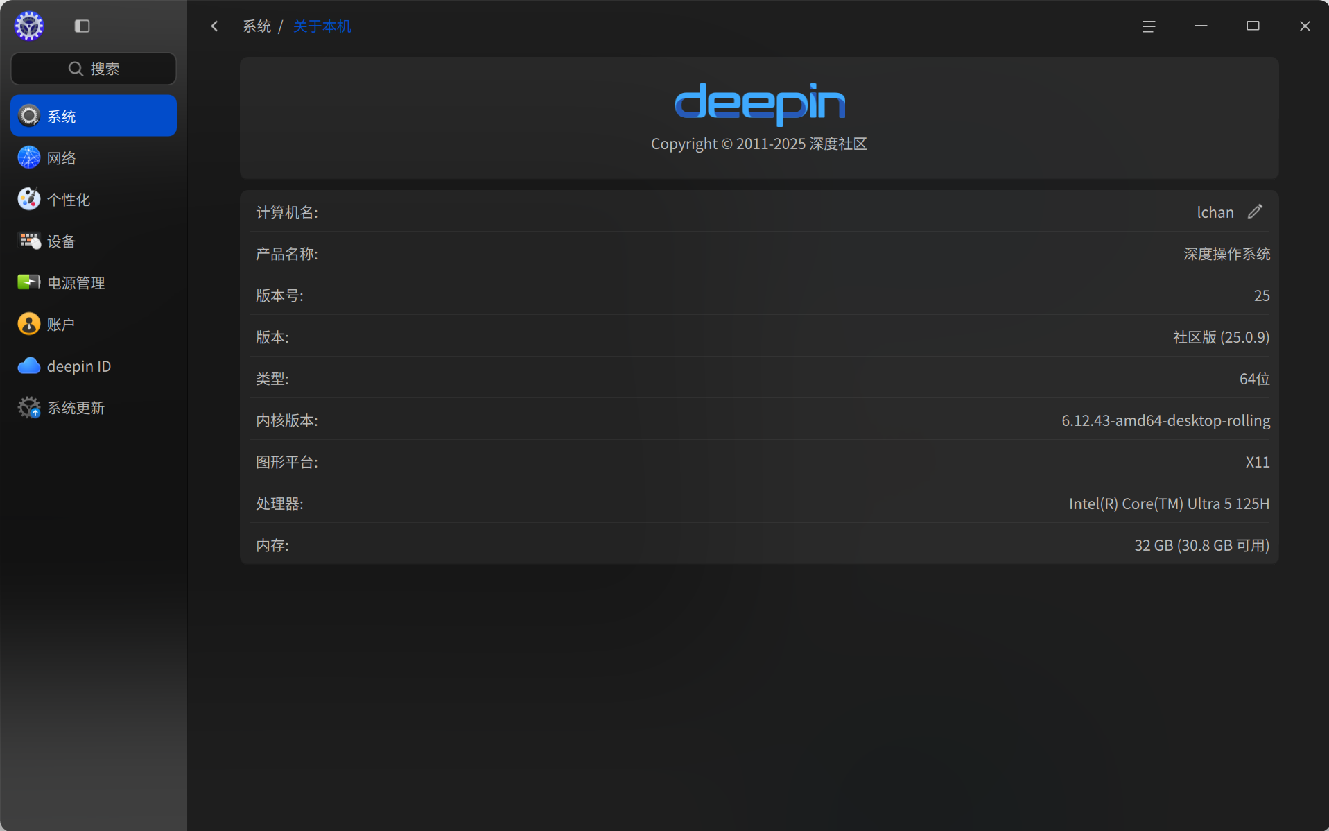The image size is (1329, 831).
Task: Maximize the Control Center window
Action: (x=1253, y=26)
